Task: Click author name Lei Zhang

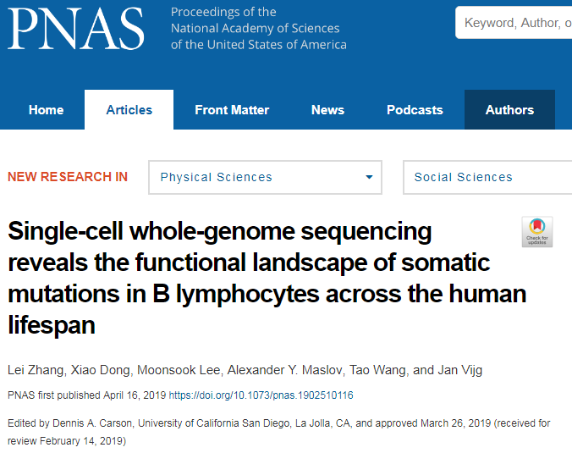Action: coord(36,370)
